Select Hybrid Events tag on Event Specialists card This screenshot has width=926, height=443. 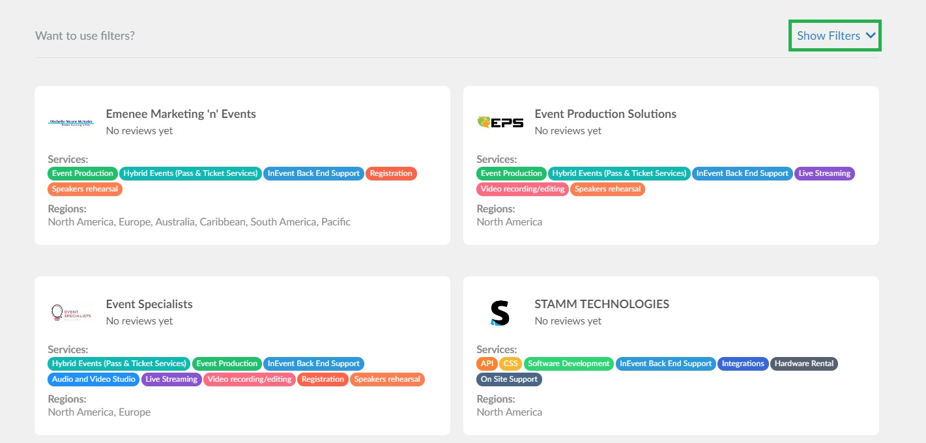(119, 364)
